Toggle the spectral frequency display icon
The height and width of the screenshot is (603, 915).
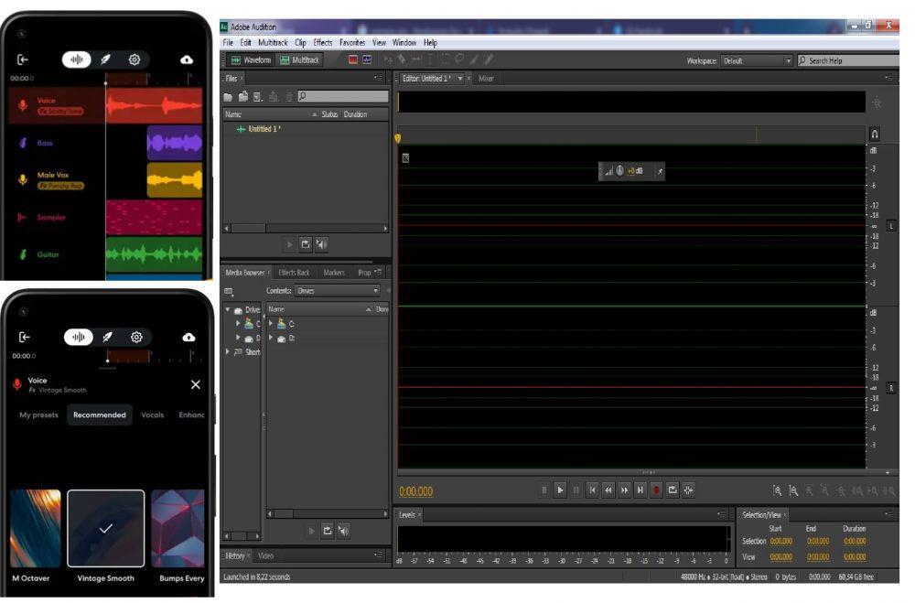(353, 59)
